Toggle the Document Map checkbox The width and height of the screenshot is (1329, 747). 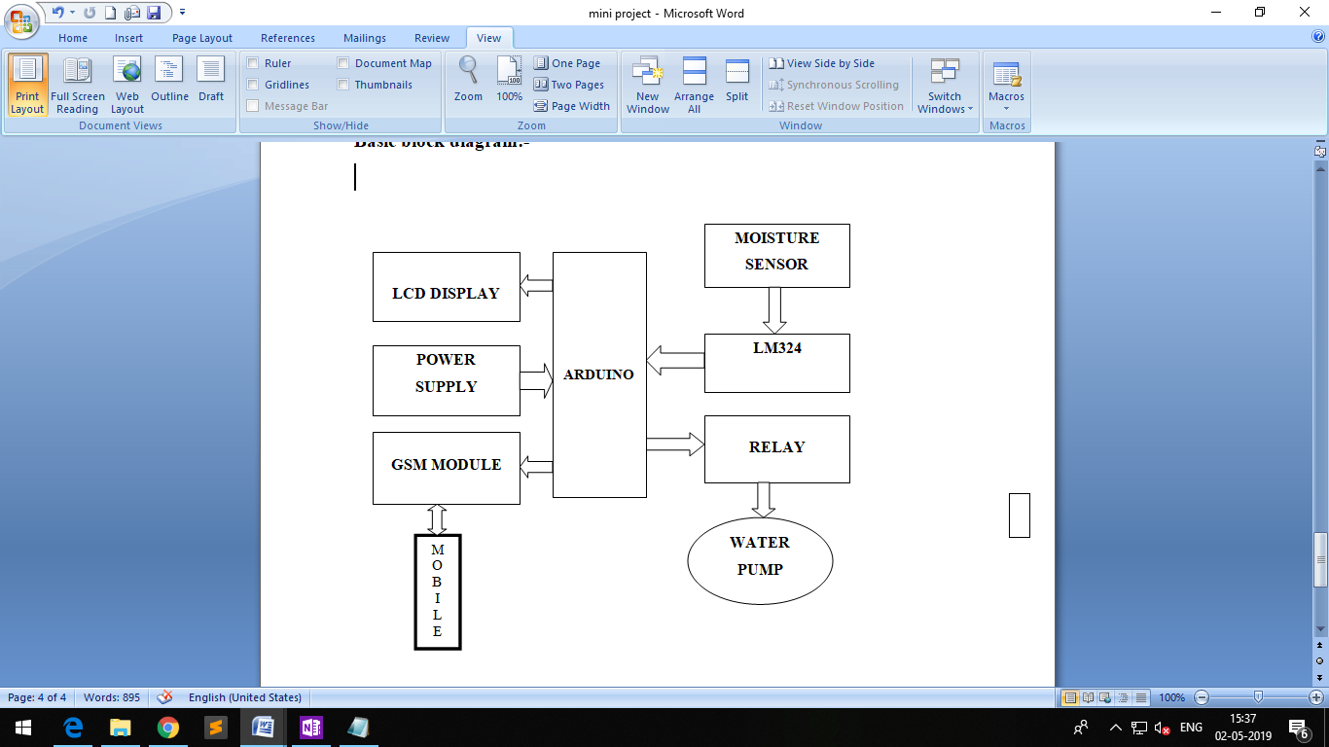(343, 63)
